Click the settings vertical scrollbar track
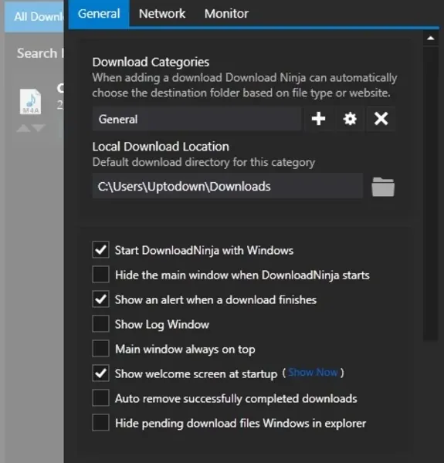Image resolution: width=444 pixels, height=463 pixels. coord(430,195)
